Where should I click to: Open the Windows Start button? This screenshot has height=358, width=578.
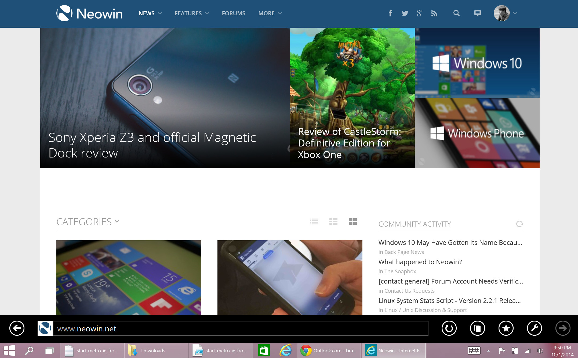(x=9, y=350)
